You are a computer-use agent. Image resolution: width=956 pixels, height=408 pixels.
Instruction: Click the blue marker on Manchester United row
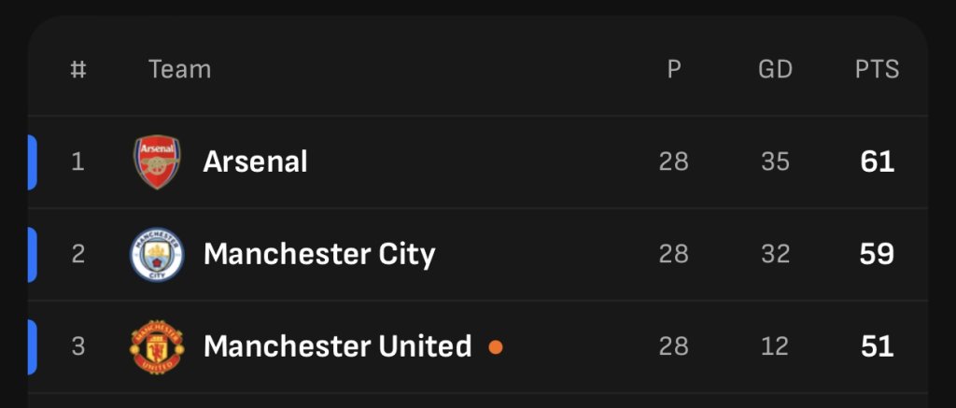33,346
